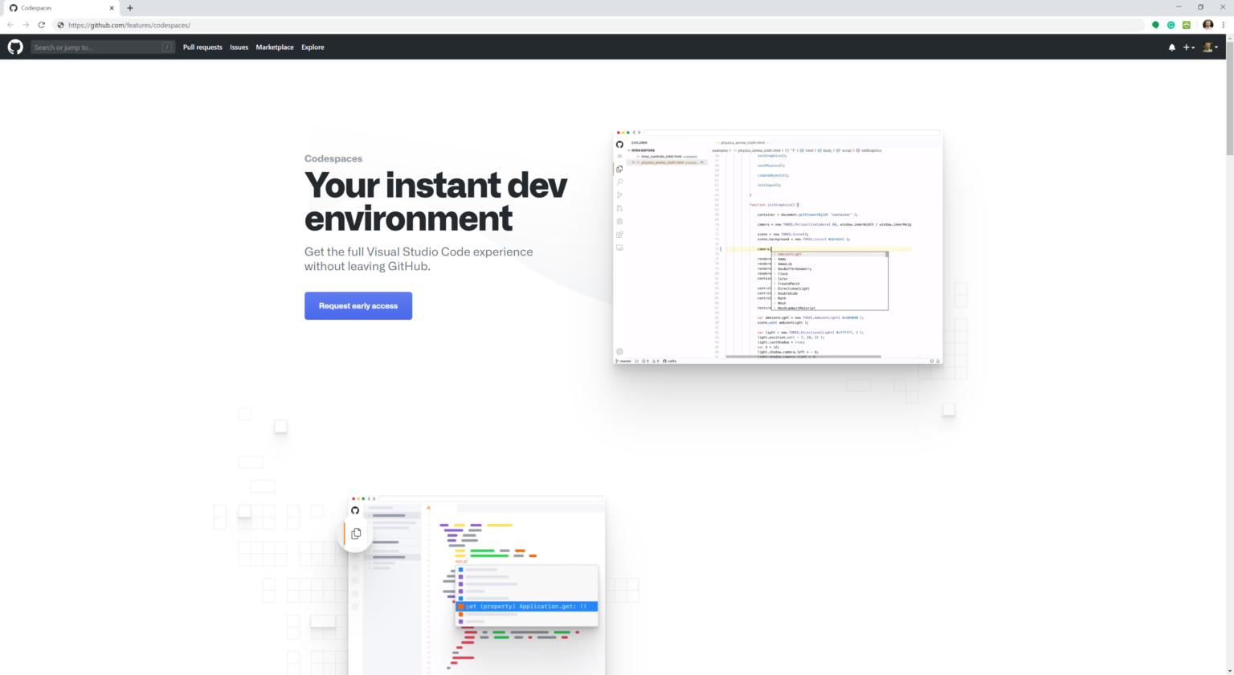This screenshot has height=675, width=1234.
Task: Click the GitHub mark inside the code editor mockup
Action: coord(619,144)
